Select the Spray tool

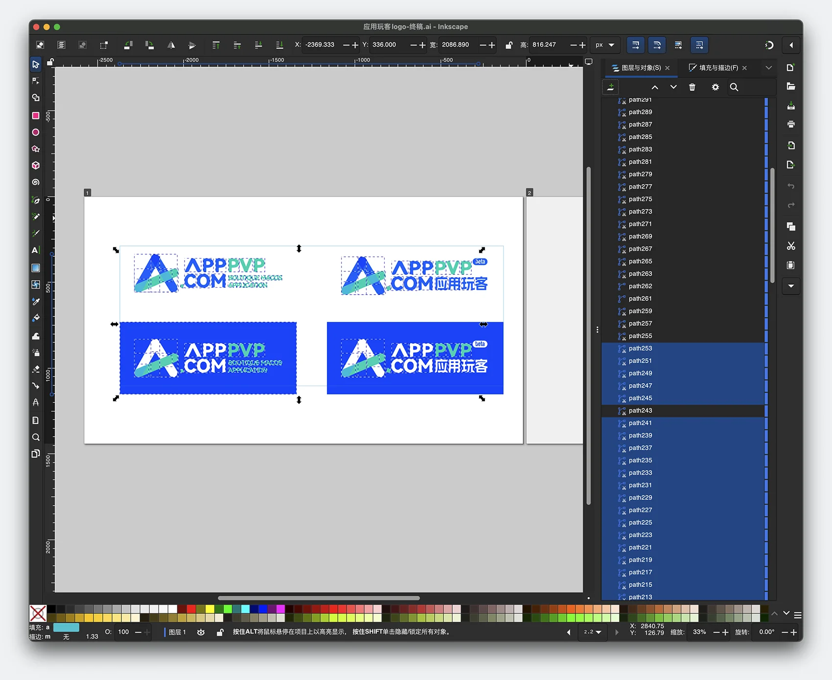[36, 353]
